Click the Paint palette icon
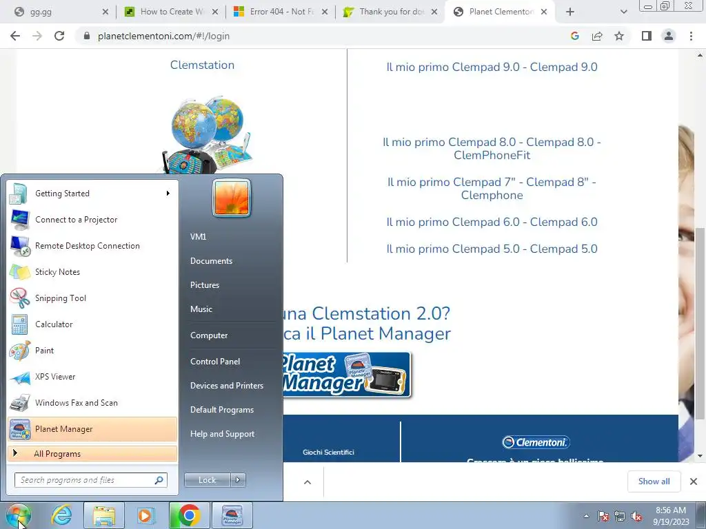Screen dimensions: 706x529 coord(20,351)
